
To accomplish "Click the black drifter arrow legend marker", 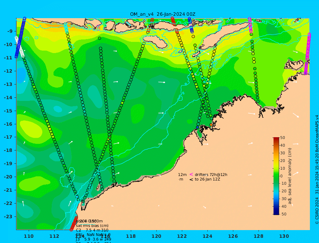I will pos(191,179).
